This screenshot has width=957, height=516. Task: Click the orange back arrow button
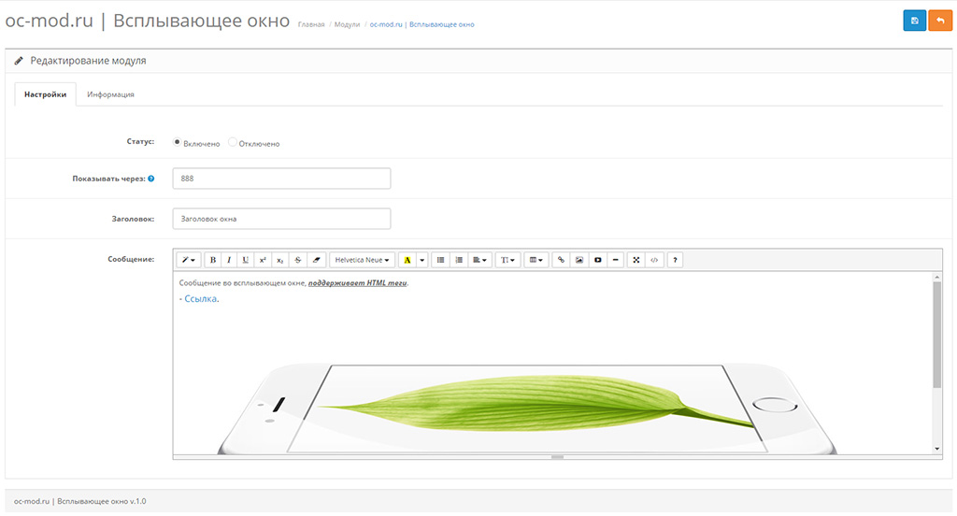[x=939, y=21]
